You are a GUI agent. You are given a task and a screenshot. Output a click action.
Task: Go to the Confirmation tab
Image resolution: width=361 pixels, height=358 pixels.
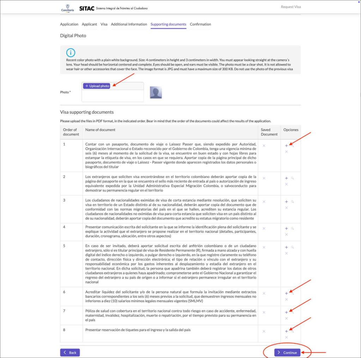[x=200, y=24]
